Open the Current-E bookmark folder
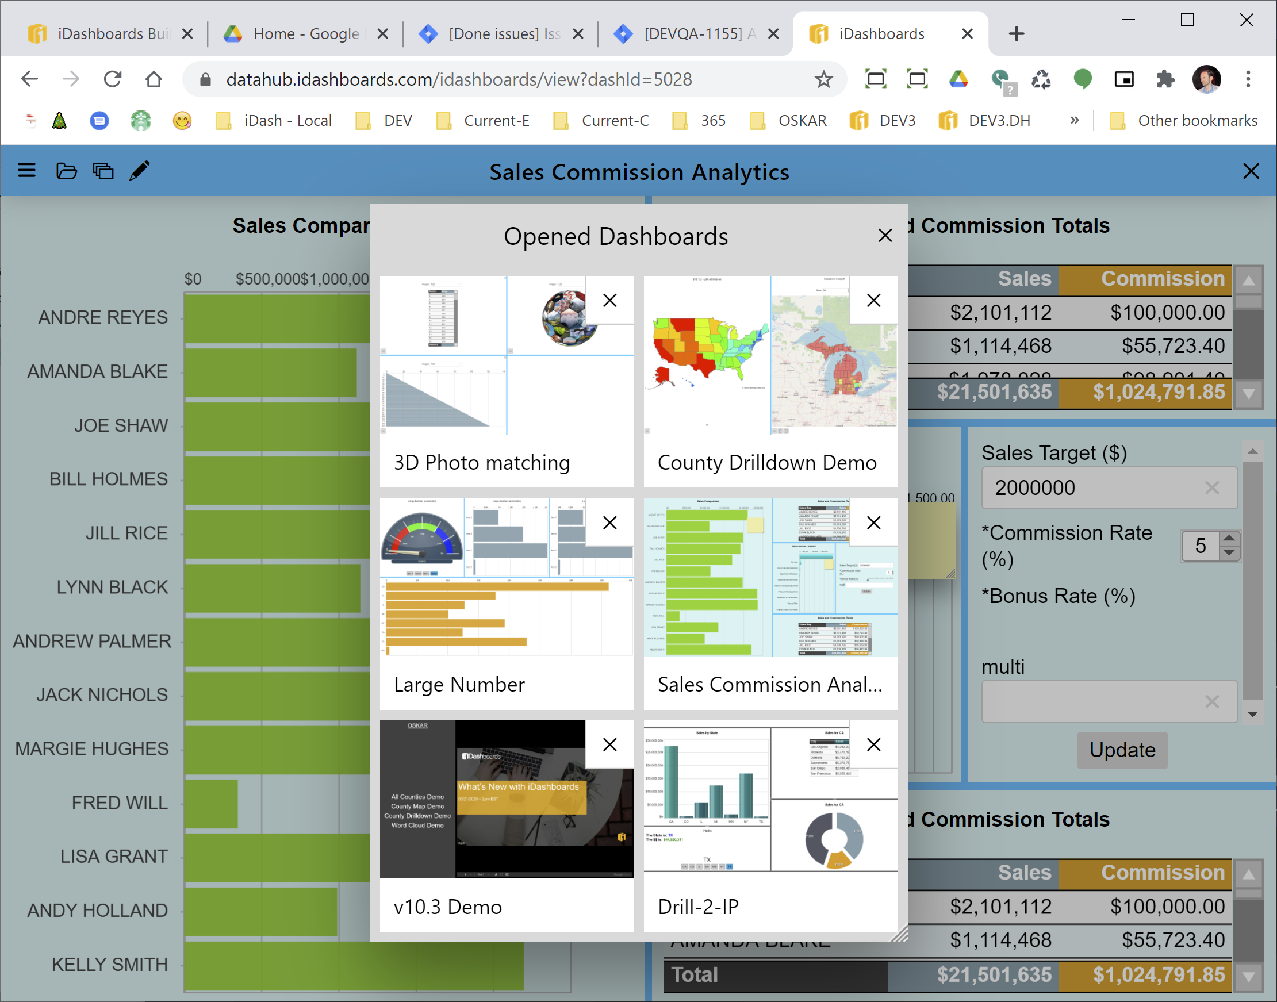This screenshot has height=1002, width=1277. [x=482, y=121]
